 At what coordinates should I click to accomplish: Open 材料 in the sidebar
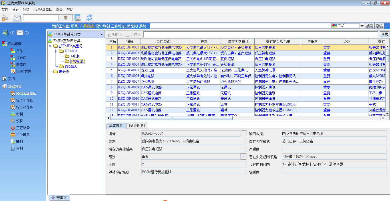coord(19,114)
